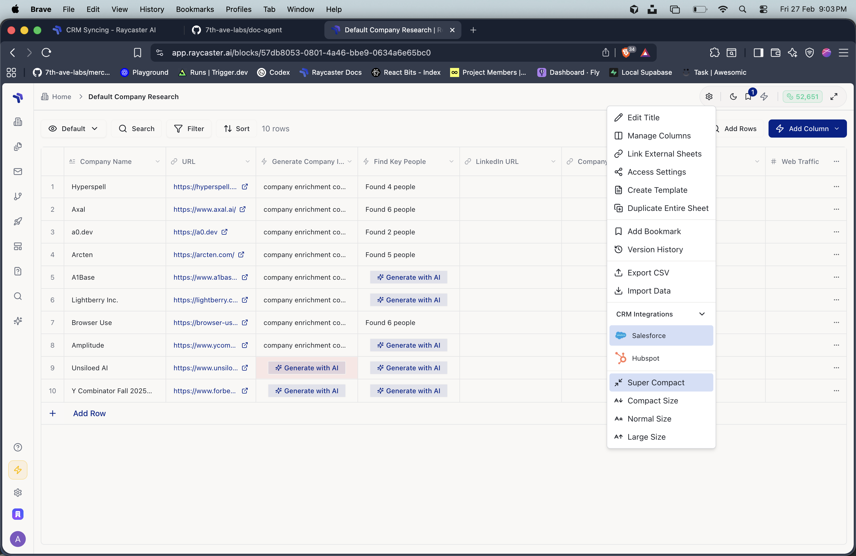Open the branch icon in the left sidebar
This screenshot has width=856, height=556.
click(17, 196)
